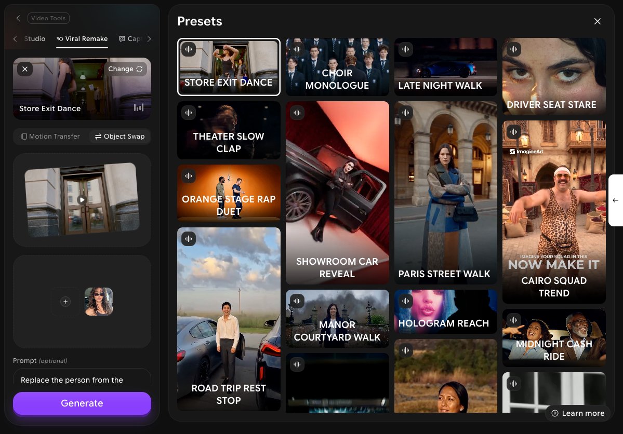The image size is (623, 434).
Task: Click the left chevron beside the Studio tab
Action: point(15,39)
